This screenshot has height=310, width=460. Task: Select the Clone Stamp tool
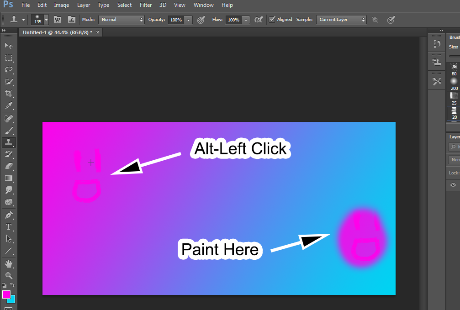click(8, 142)
